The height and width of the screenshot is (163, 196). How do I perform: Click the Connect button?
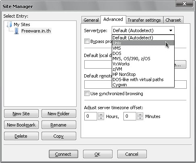(x=63, y=154)
